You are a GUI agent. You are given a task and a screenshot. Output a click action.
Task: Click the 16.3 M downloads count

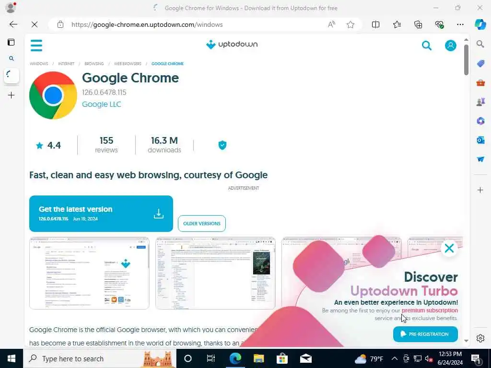pyautogui.click(x=164, y=145)
